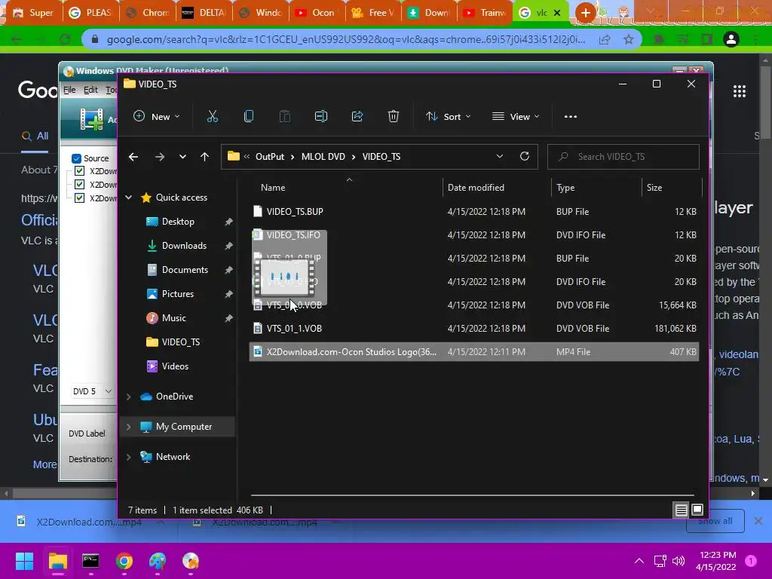Click the Share icon in Explorer toolbar

tap(357, 117)
